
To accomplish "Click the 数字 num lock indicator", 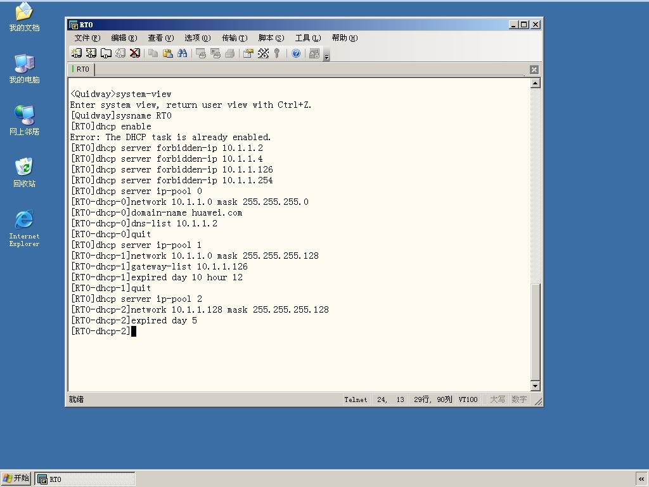I will [x=519, y=399].
